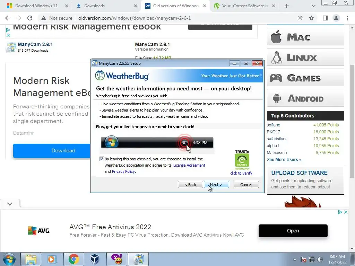Open contributor safarisilver's profile
The width and height of the screenshot is (355, 266).
[277, 139]
